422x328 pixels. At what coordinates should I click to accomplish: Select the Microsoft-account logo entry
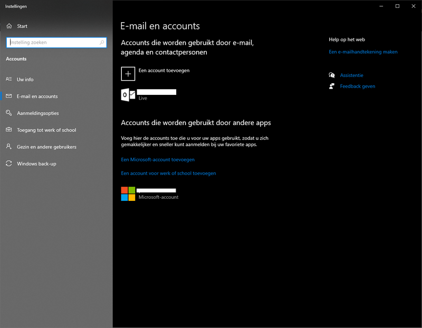pos(128,194)
